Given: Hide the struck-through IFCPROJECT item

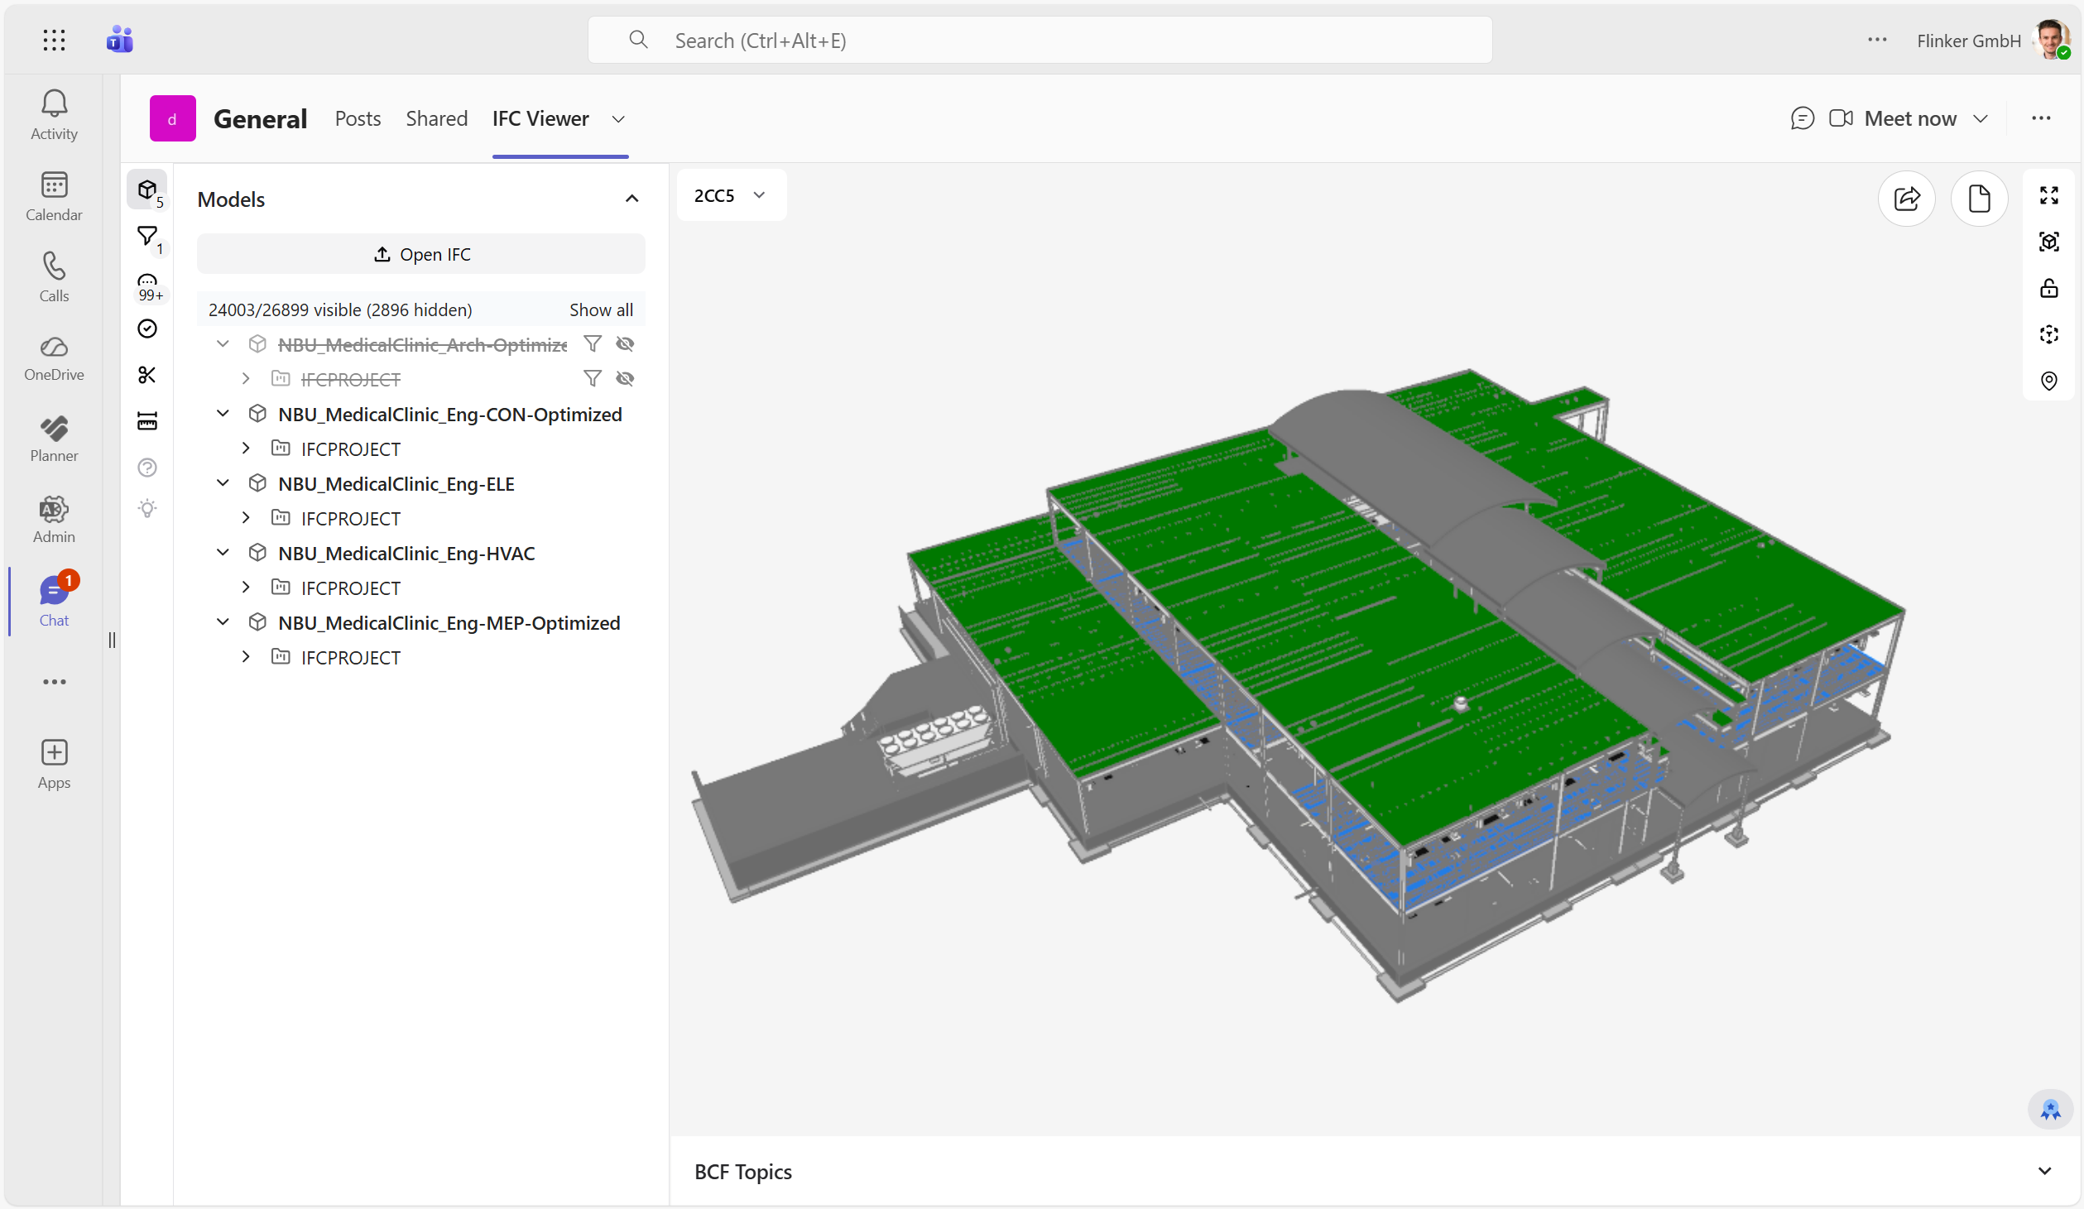Looking at the screenshot, I should pyautogui.click(x=626, y=378).
